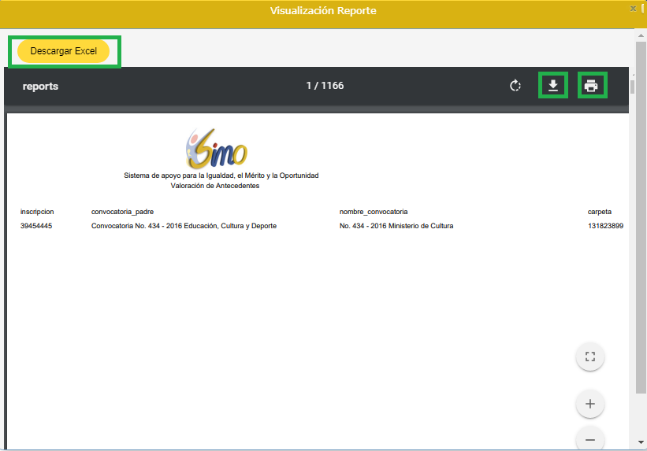Viewport: 647px width, 451px height.
Task: Click the outer scrollbar up arrow
Action: click(x=641, y=35)
